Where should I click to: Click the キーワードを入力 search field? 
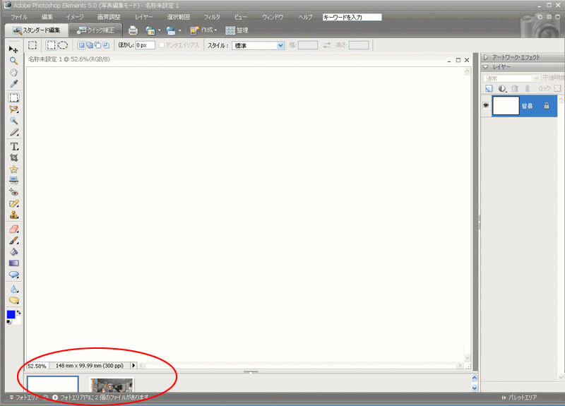[351, 16]
